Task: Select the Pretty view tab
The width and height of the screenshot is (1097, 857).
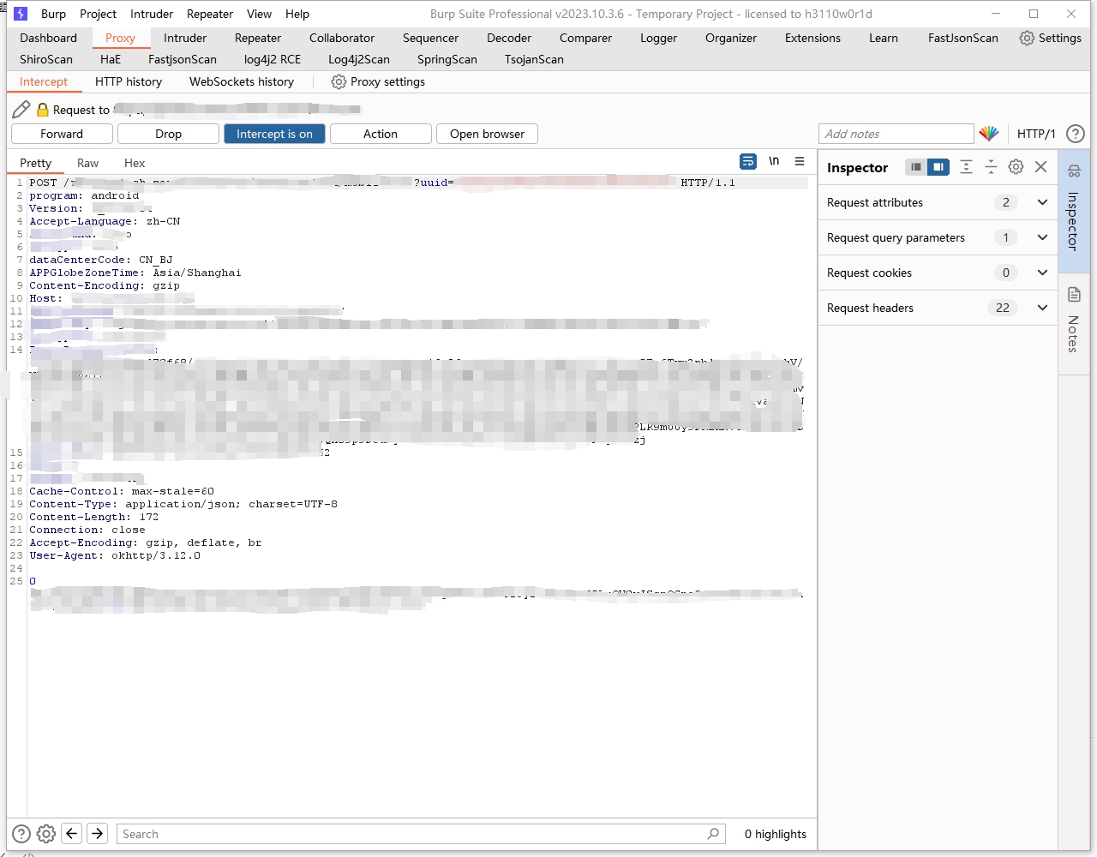Action: point(35,163)
